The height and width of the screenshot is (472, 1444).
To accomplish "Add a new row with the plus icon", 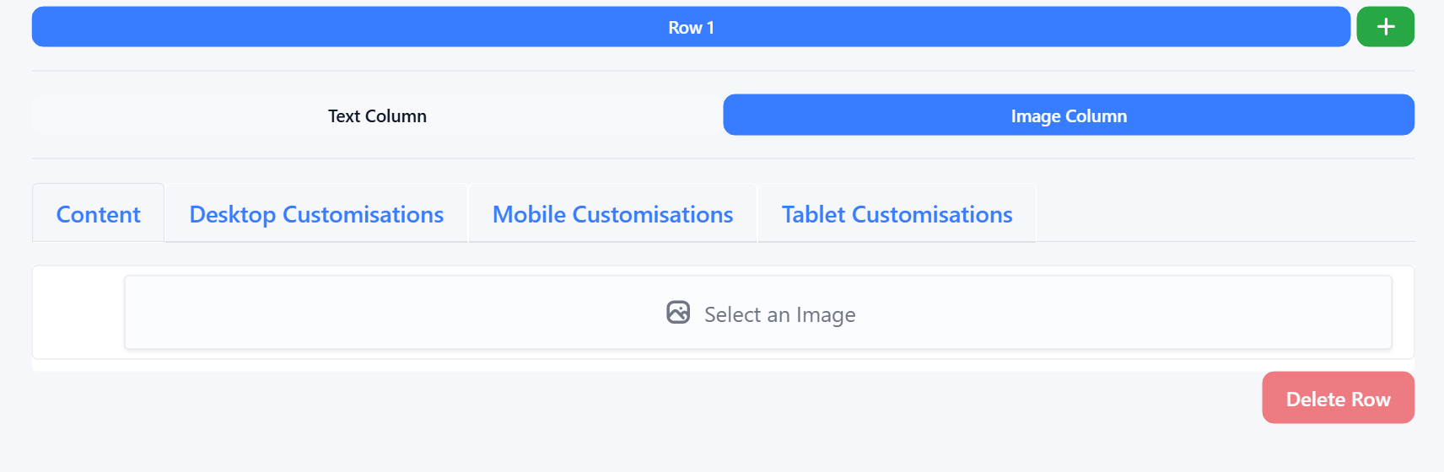I will pos(1385,27).
